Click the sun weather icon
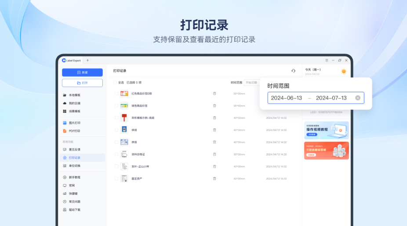 [344, 71]
